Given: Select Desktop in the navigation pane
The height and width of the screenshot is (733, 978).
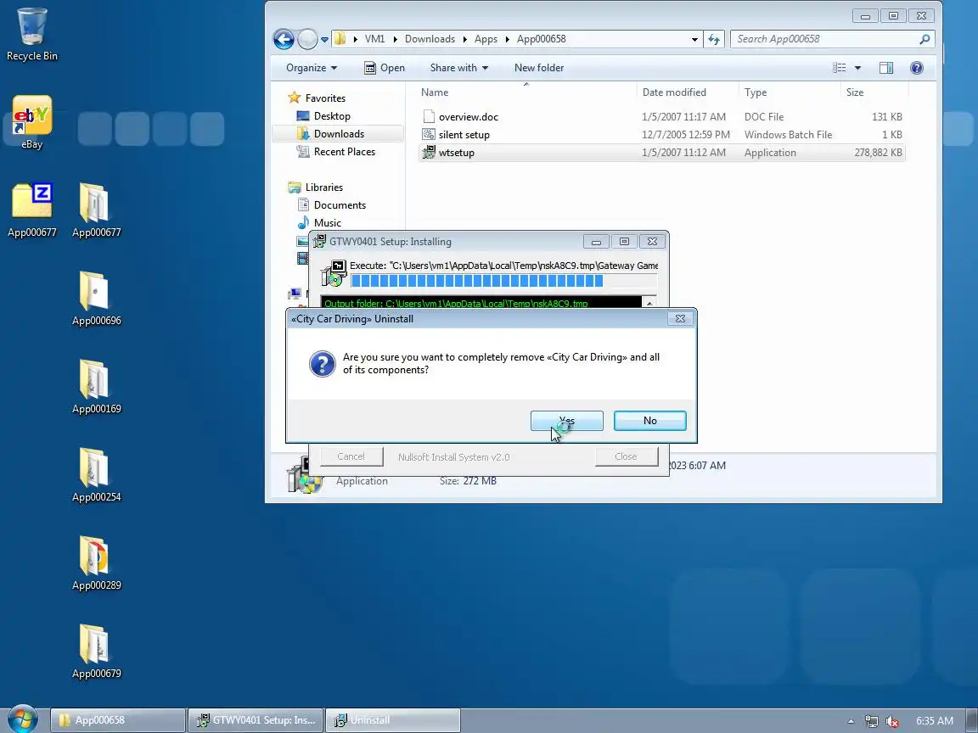Looking at the screenshot, I should (x=333, y=116).
